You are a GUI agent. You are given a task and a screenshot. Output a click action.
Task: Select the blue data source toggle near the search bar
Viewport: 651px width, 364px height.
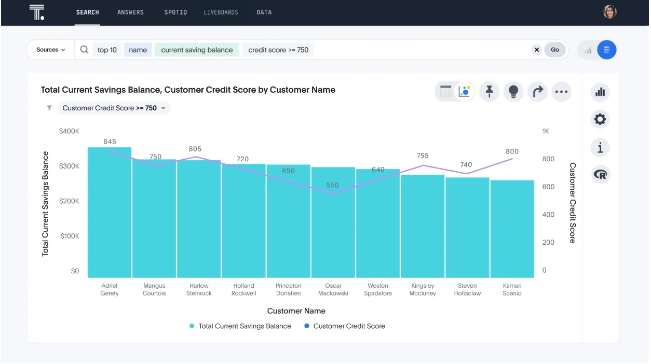click(606, 49)
